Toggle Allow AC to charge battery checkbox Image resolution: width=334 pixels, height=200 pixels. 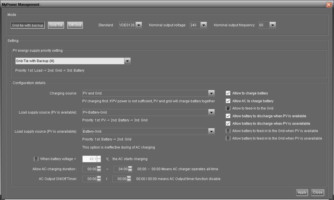click(228, 101)
